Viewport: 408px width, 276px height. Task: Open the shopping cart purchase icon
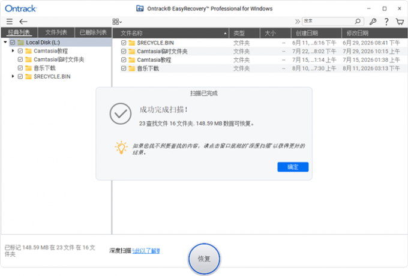point(400,22)
